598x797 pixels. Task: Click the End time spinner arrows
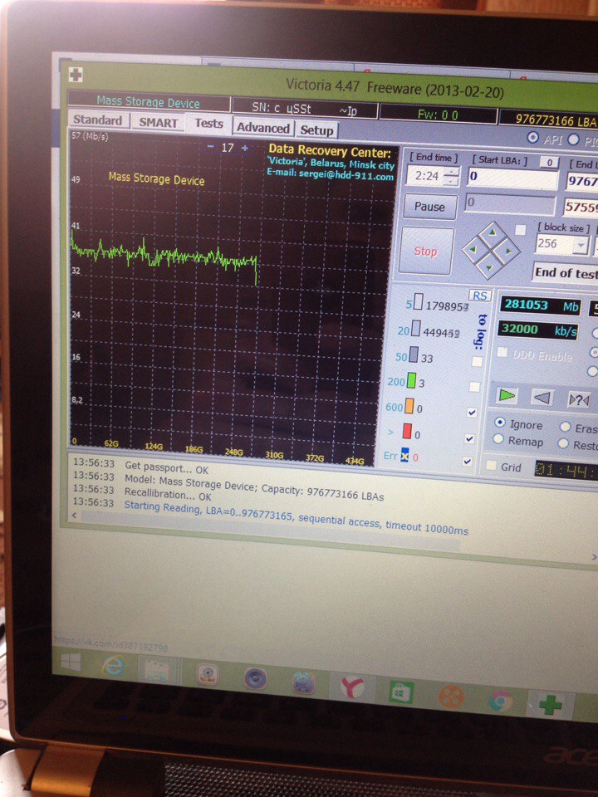(450, 177)
